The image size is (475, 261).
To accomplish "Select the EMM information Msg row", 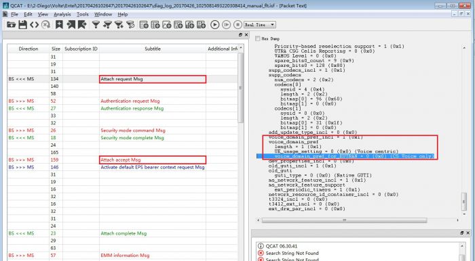I will pos(122,256).
